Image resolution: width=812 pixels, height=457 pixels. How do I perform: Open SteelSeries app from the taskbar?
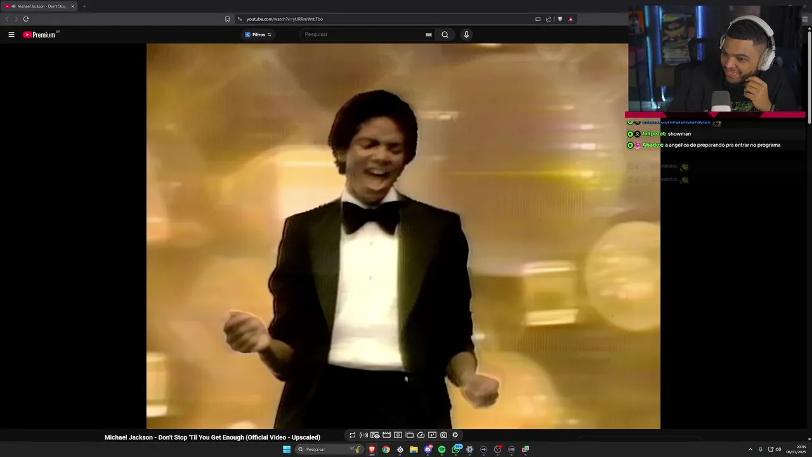400,449
